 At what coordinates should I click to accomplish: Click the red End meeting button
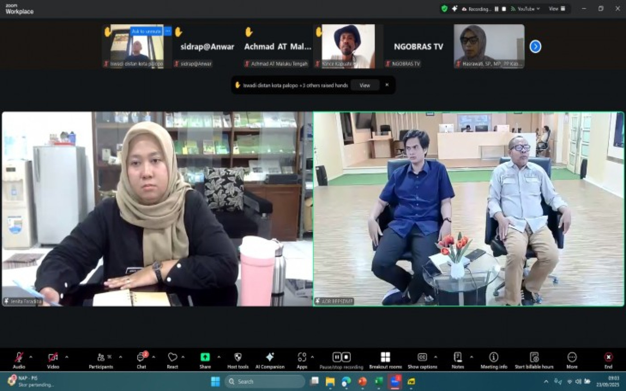tap(608, 360)
